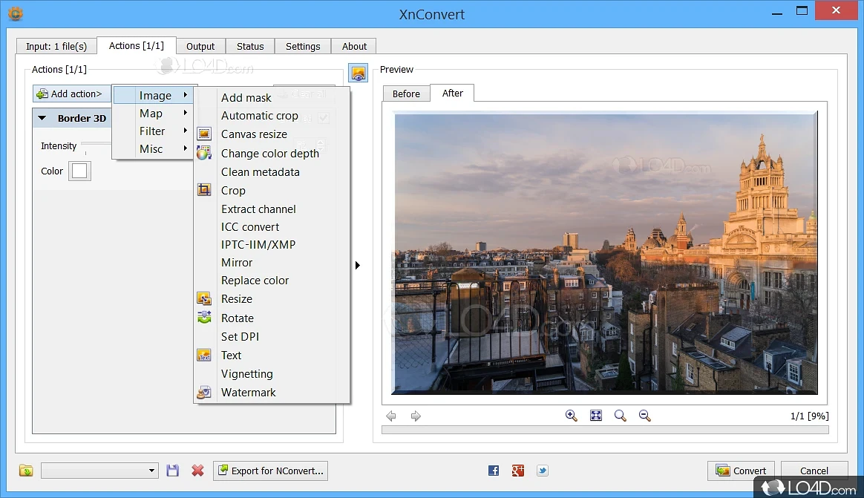Open the script preset dropdown
Screen dimensions: 864x498
coord(99,471)
